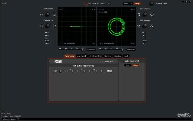Click the 33.3 value in the right scope
This screenshot has width=193, height=121.
(x=133, y=10)
